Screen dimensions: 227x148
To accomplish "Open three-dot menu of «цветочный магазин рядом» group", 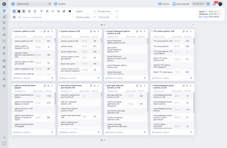I will [x=52, y=85].
